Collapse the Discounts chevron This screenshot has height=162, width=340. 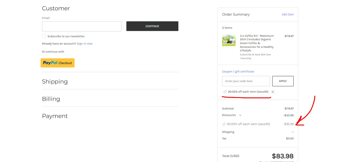(x=240, y=115)
